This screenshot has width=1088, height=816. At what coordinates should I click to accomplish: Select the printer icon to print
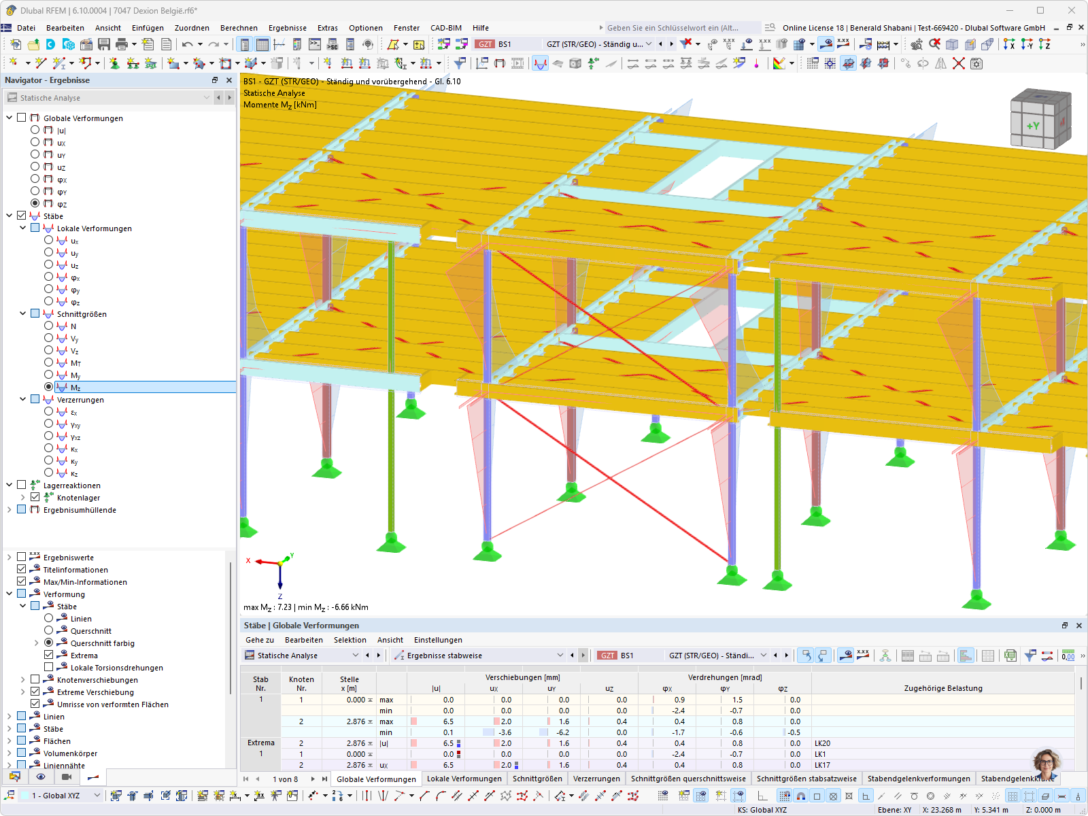(x=121, y=44)
